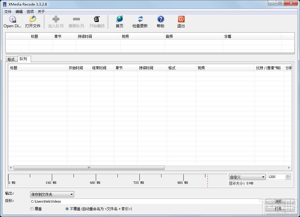This screenshot has width=300, height=217.
Task: Click the 打开... (Open) button
Action: click(x=279, y=209)
